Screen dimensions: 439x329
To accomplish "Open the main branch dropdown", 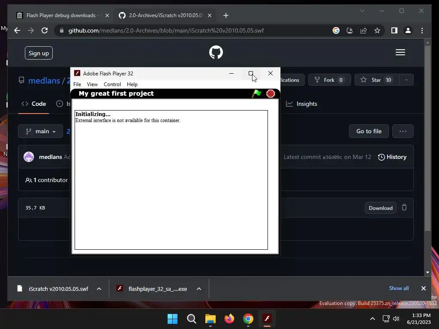I will pyautogui.click(x=41, y=131).
